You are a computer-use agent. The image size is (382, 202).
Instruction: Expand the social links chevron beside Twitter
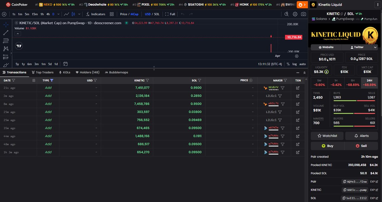375,47
